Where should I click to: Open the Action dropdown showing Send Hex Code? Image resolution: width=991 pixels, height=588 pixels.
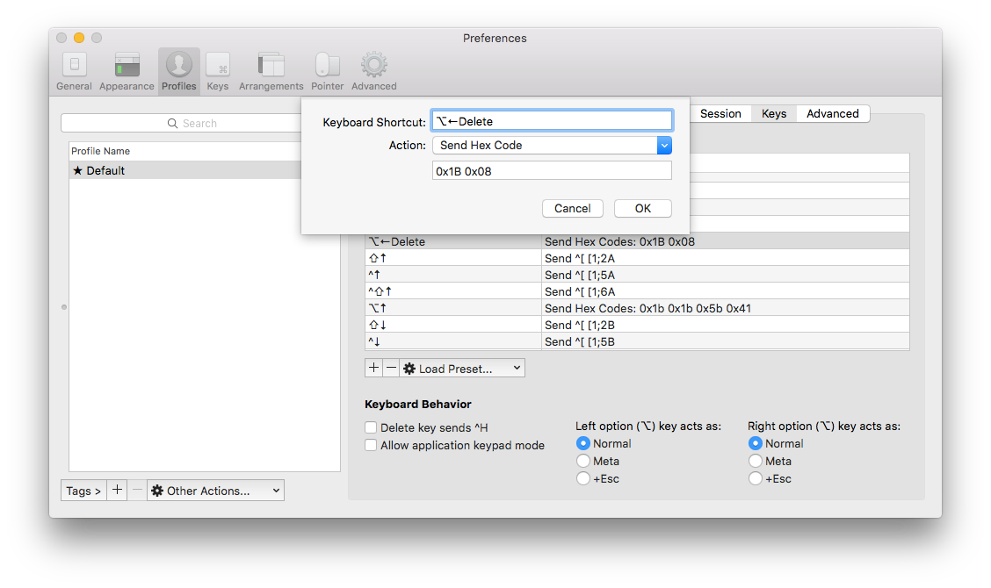(552, 146)
